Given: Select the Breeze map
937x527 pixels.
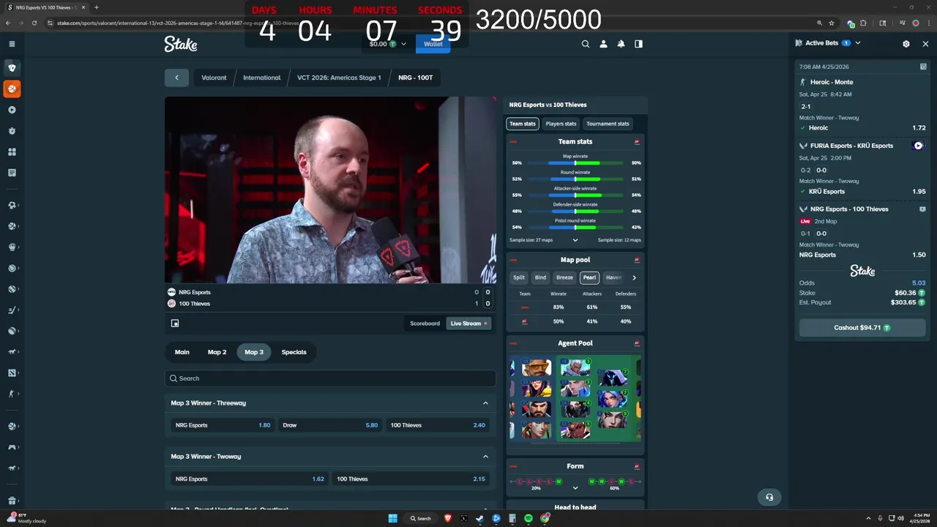Looking at the screenshot, I should tap(564, 277).
